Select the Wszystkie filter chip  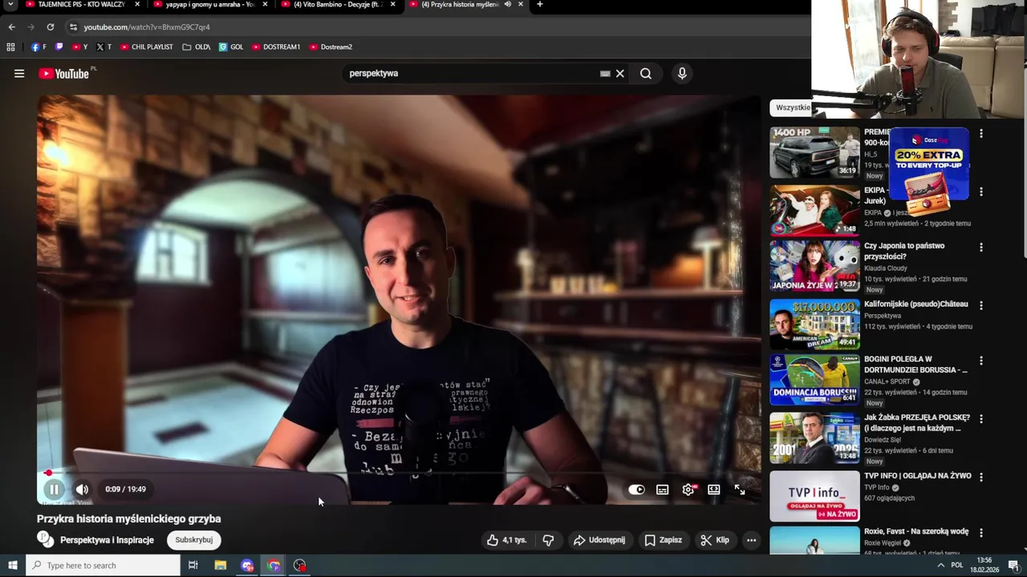click(792, 107)
